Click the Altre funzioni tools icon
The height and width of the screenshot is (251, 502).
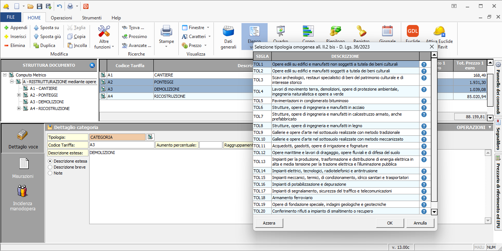tap(104, 31)
